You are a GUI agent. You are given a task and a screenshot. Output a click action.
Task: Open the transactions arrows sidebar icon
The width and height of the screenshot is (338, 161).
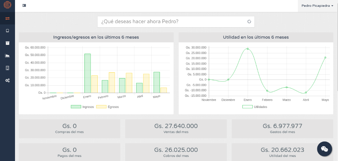(7, 18)
